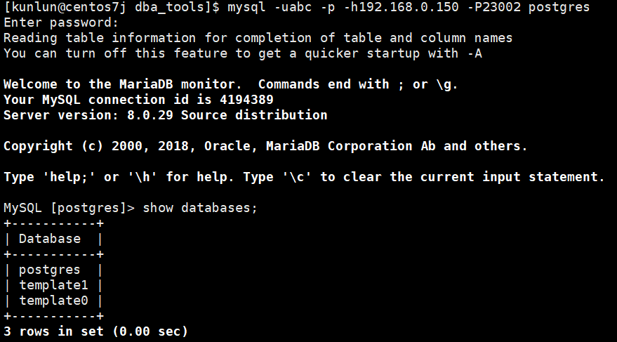Click the 'MySQL [postgres]>' prompt
617x342 pixels.
69,208
